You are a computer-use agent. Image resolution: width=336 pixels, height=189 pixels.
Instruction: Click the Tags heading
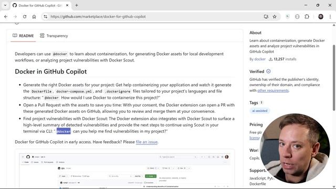click(x=254, y=103)
